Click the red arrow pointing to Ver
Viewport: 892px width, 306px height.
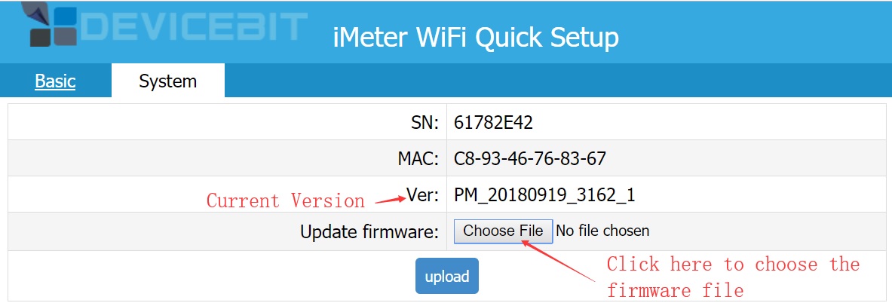coord(388,199)
